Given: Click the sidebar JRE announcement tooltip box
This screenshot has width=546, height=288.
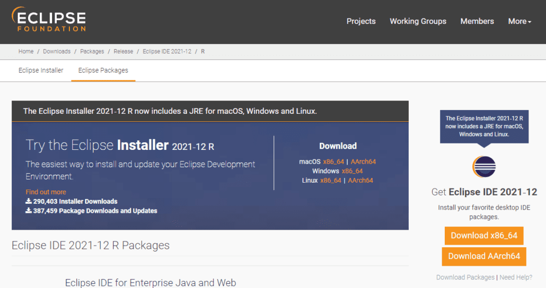Looking at the screenshot, I should point(484,126).
